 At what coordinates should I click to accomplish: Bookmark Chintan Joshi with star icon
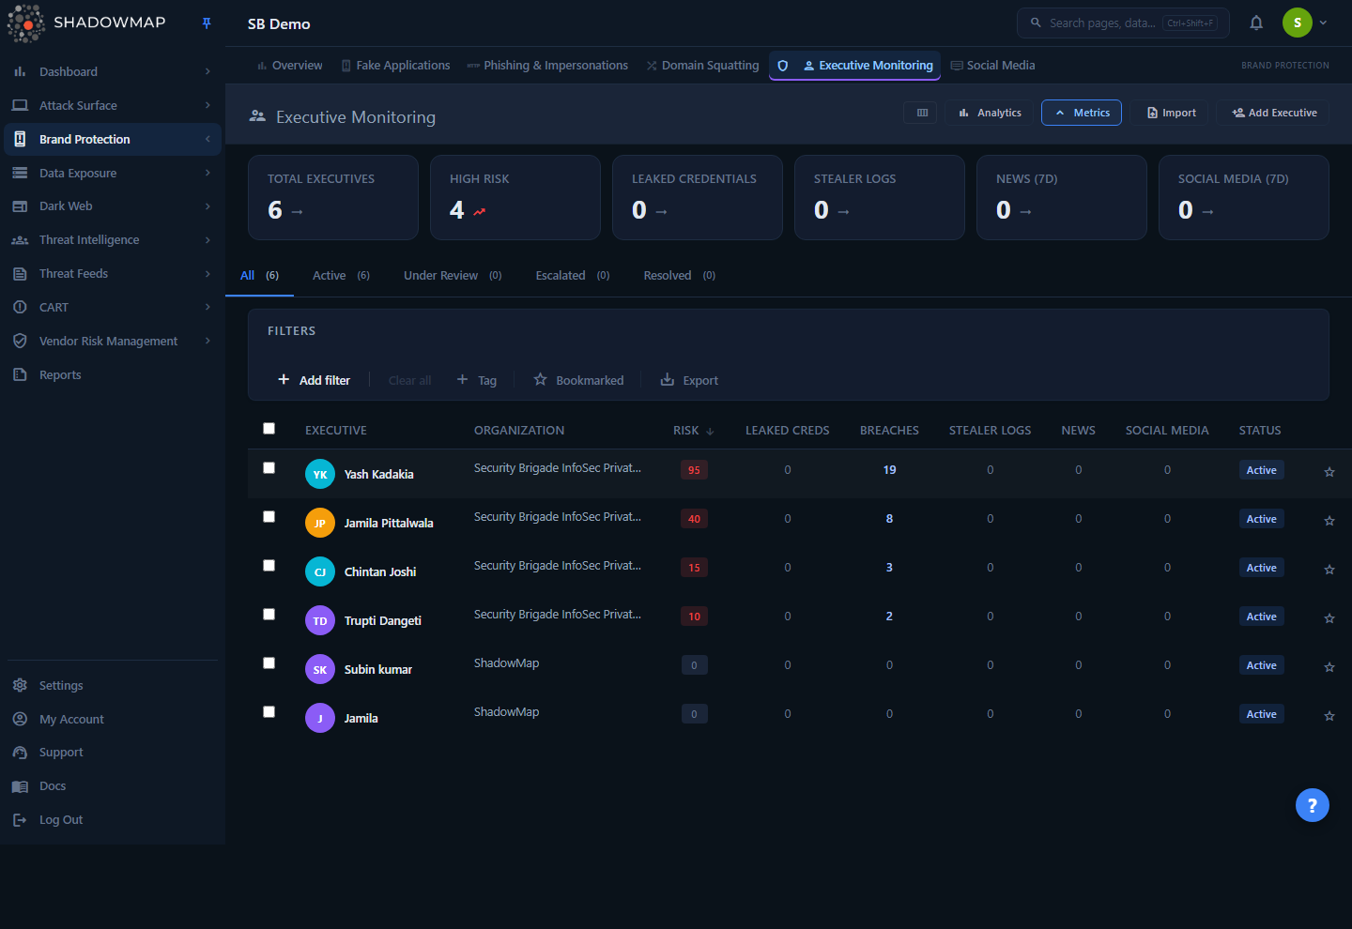1329,570
